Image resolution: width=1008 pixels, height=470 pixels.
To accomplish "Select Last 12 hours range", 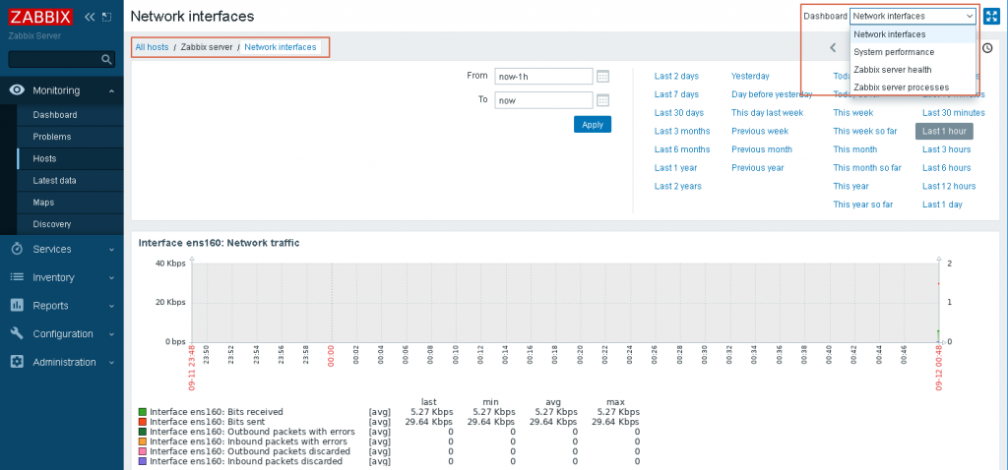I will 949,186.
